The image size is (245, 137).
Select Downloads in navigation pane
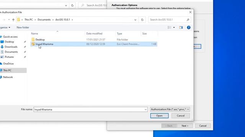click(x=11, y=47)
